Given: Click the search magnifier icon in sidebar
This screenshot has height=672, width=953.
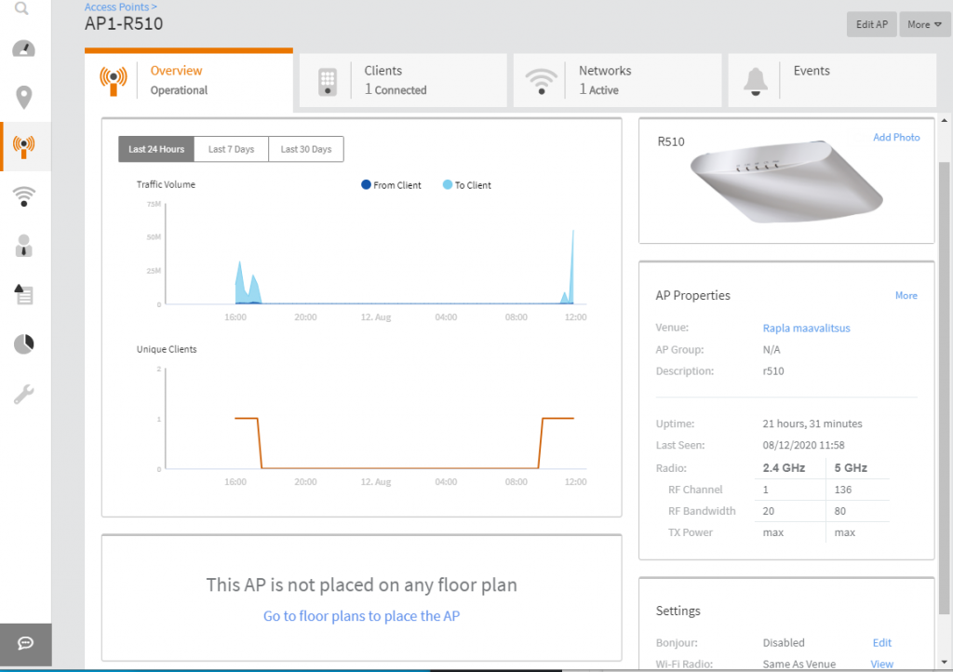Looking at the screenshot, I should point(22,9).
